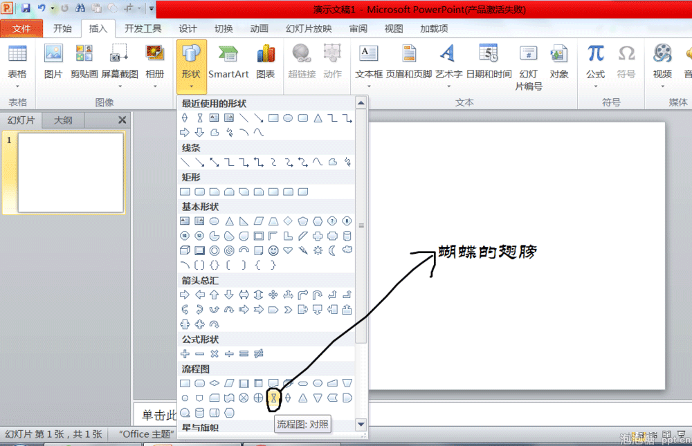
Task: Save the presentation from quick access toolbar
Action: point(26,8)
